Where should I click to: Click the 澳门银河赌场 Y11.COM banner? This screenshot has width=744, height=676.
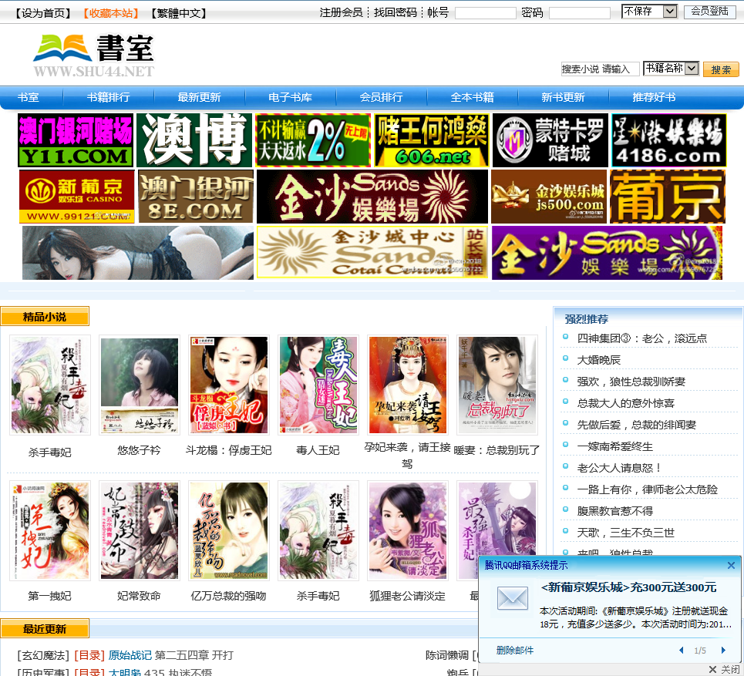[x=76, y=140]
